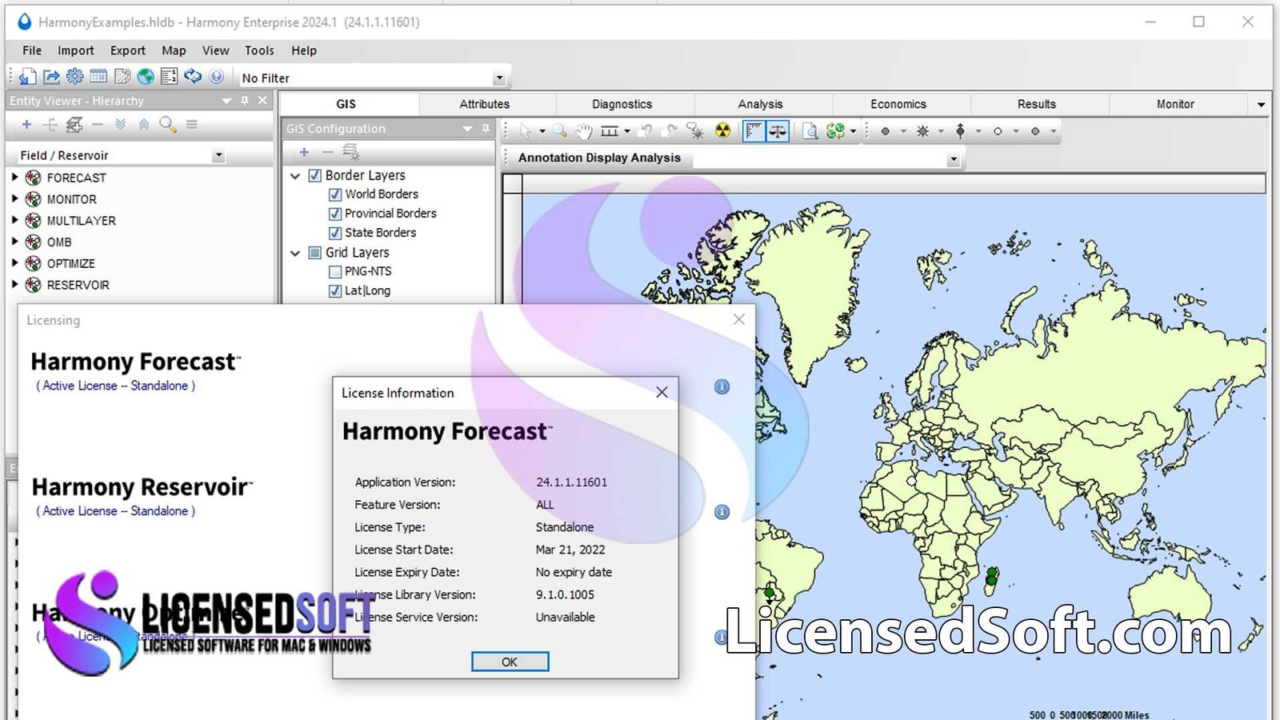Select the pointer arrow tool on map toolbar

526,131
